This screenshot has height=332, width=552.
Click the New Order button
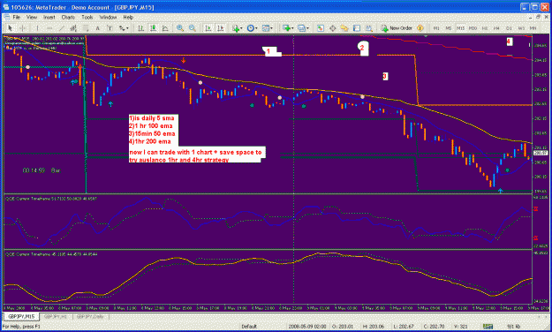coord(397,28)
